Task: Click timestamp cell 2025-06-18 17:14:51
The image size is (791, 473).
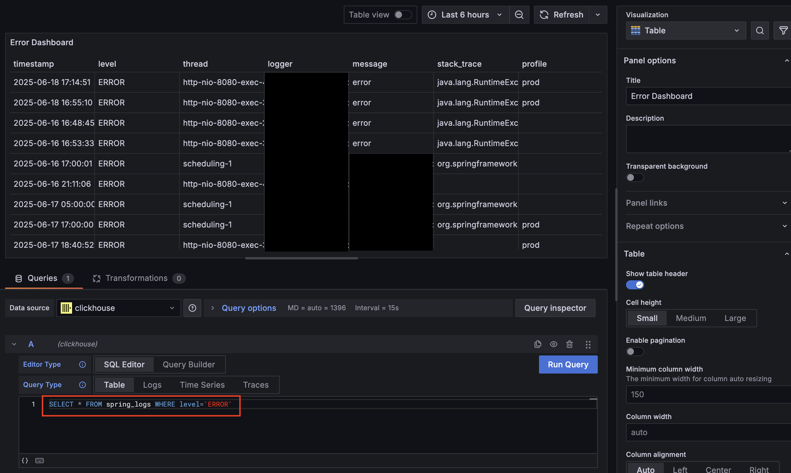Action: click(52, 82)
